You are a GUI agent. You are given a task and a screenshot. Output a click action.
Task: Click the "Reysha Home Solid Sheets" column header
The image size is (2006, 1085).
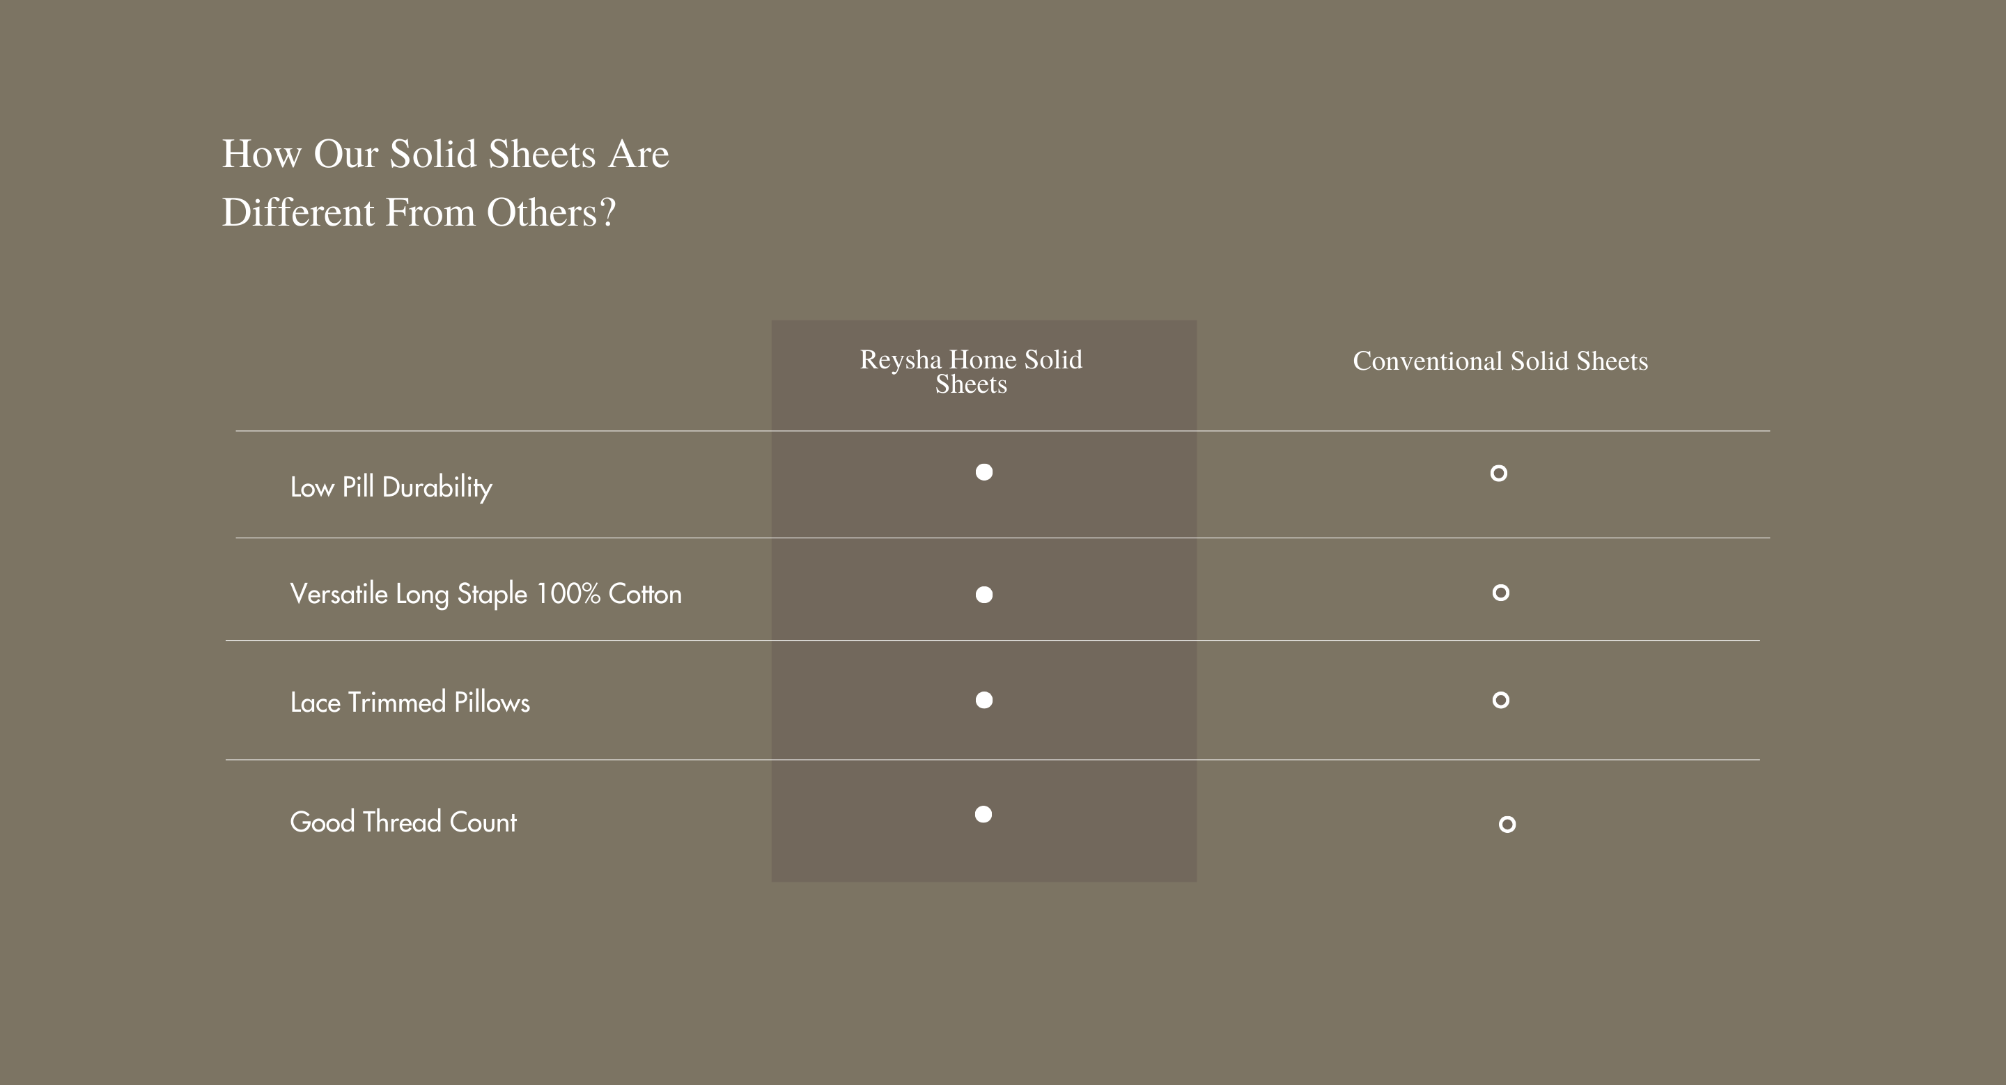coord(971,371)
